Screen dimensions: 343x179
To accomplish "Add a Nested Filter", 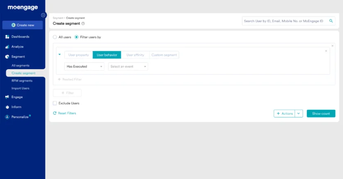I will coord(70,79).
